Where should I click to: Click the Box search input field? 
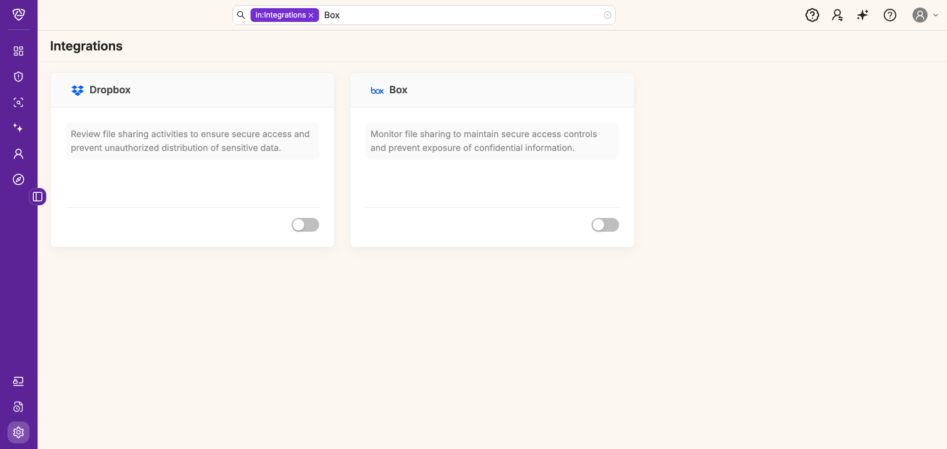click(x=457, y=16)
